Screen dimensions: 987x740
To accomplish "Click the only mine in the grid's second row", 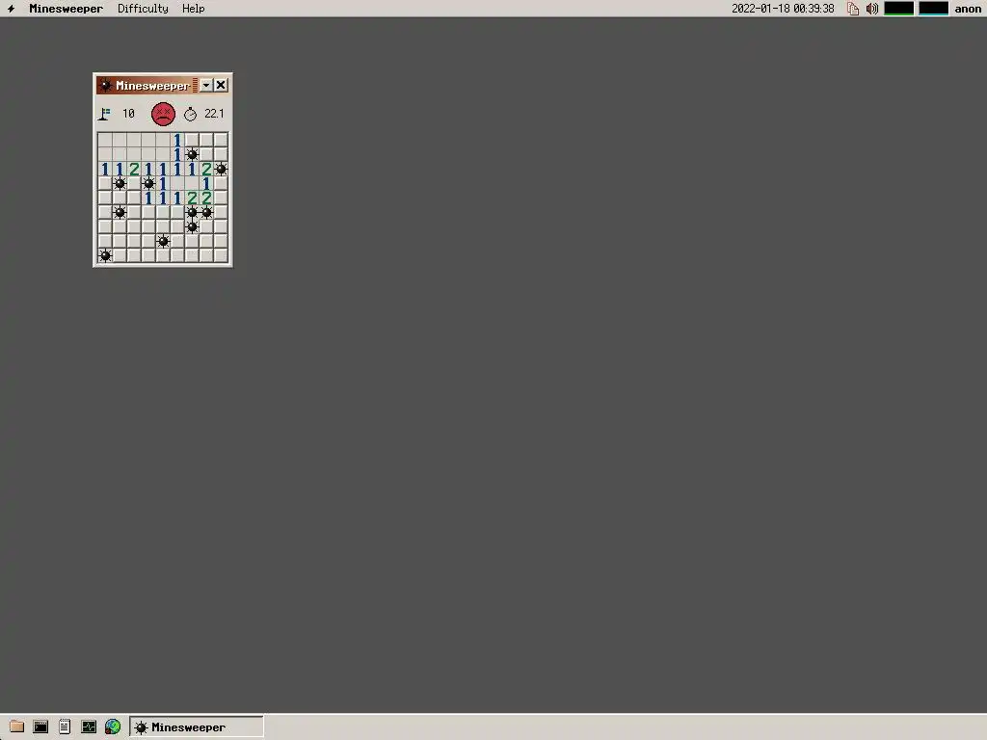I will point(192,154).
